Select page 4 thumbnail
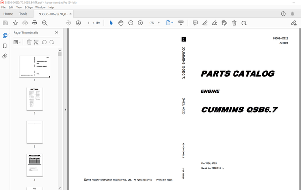 (34, 165)
